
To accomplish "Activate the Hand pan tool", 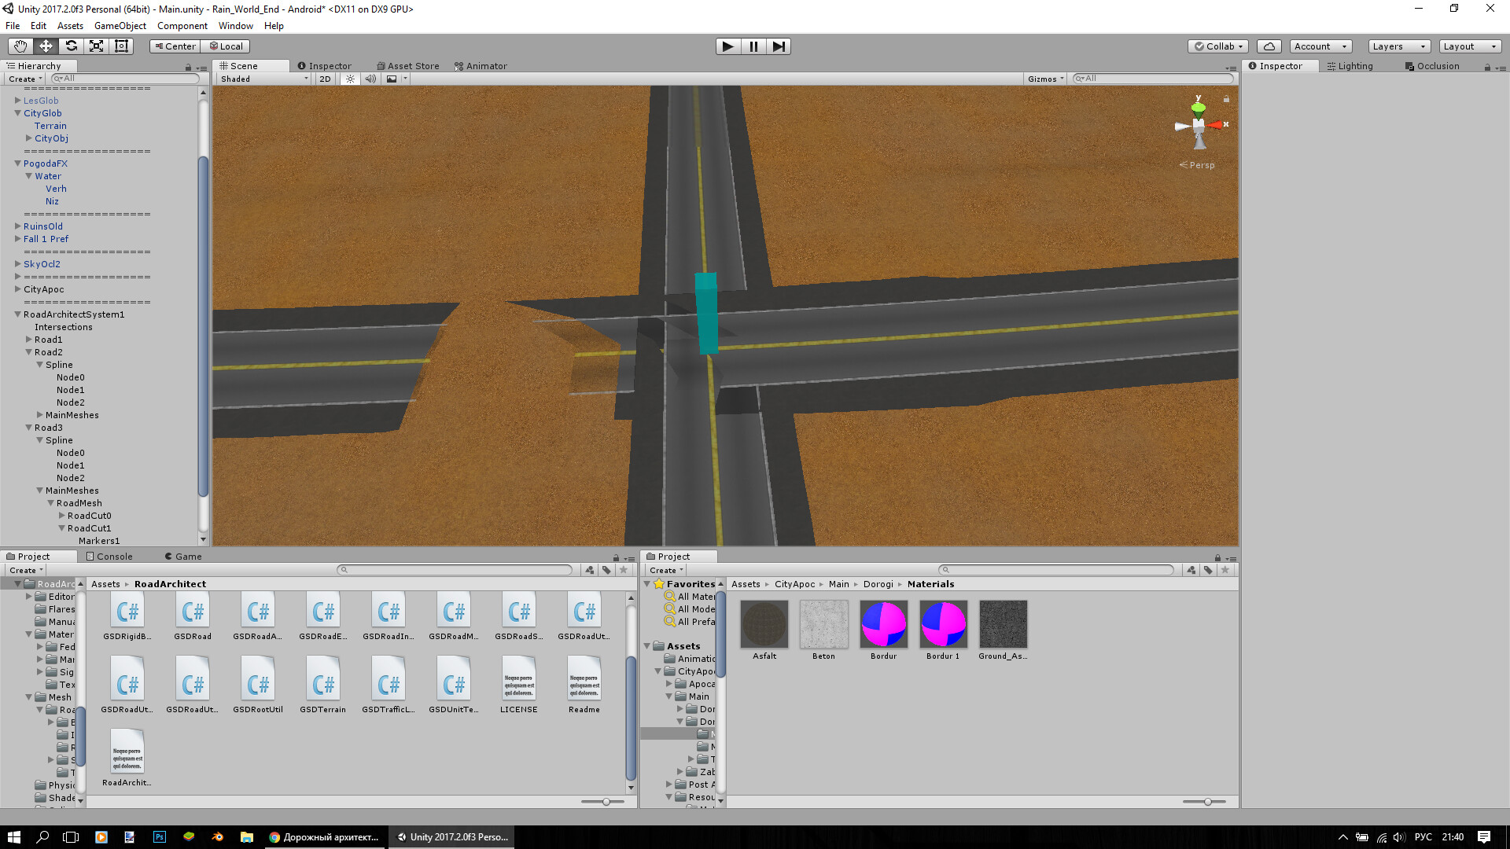I will click(20, 46).
